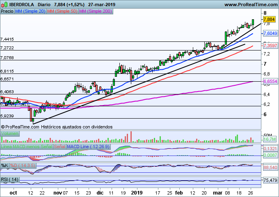Click the yellow 7,884 current price tag
The height and width of the screenshot is (197, 279).
click(x=269, y=19)
